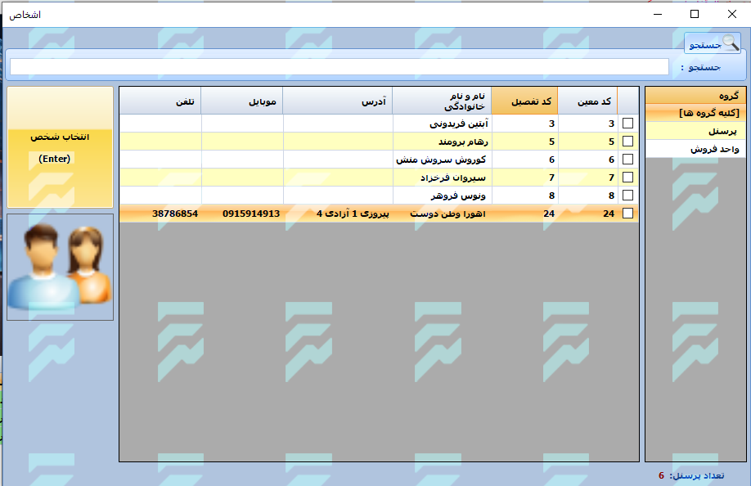The height and width of the screenshot is (486, 751).
Task: Click the magnifier search (جستجو) button
Action: pyautogui.click(x=713, y=43)
